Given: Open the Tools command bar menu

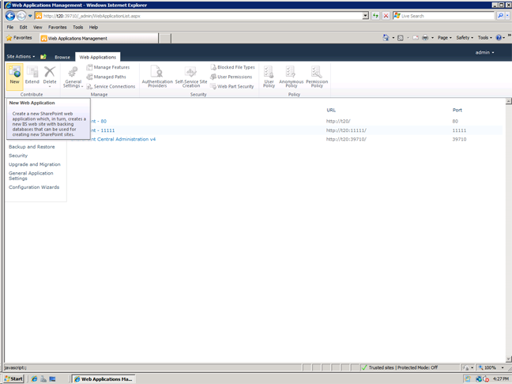Looking at the screenshot, I should (x=484, y=38).
